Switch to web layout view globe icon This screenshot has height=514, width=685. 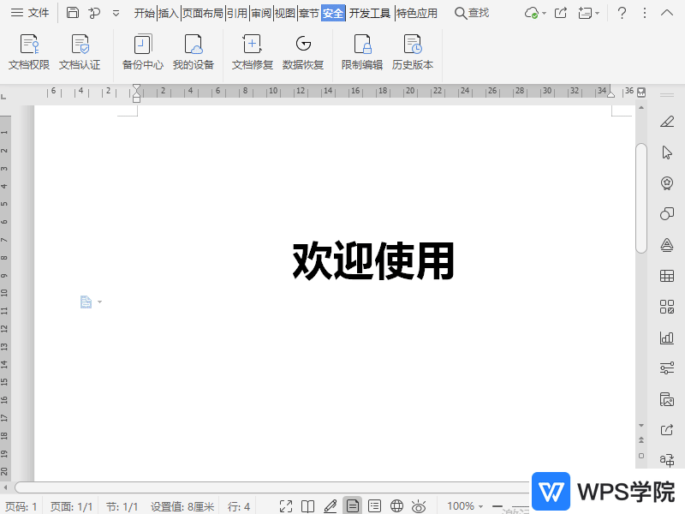point(396,506)
